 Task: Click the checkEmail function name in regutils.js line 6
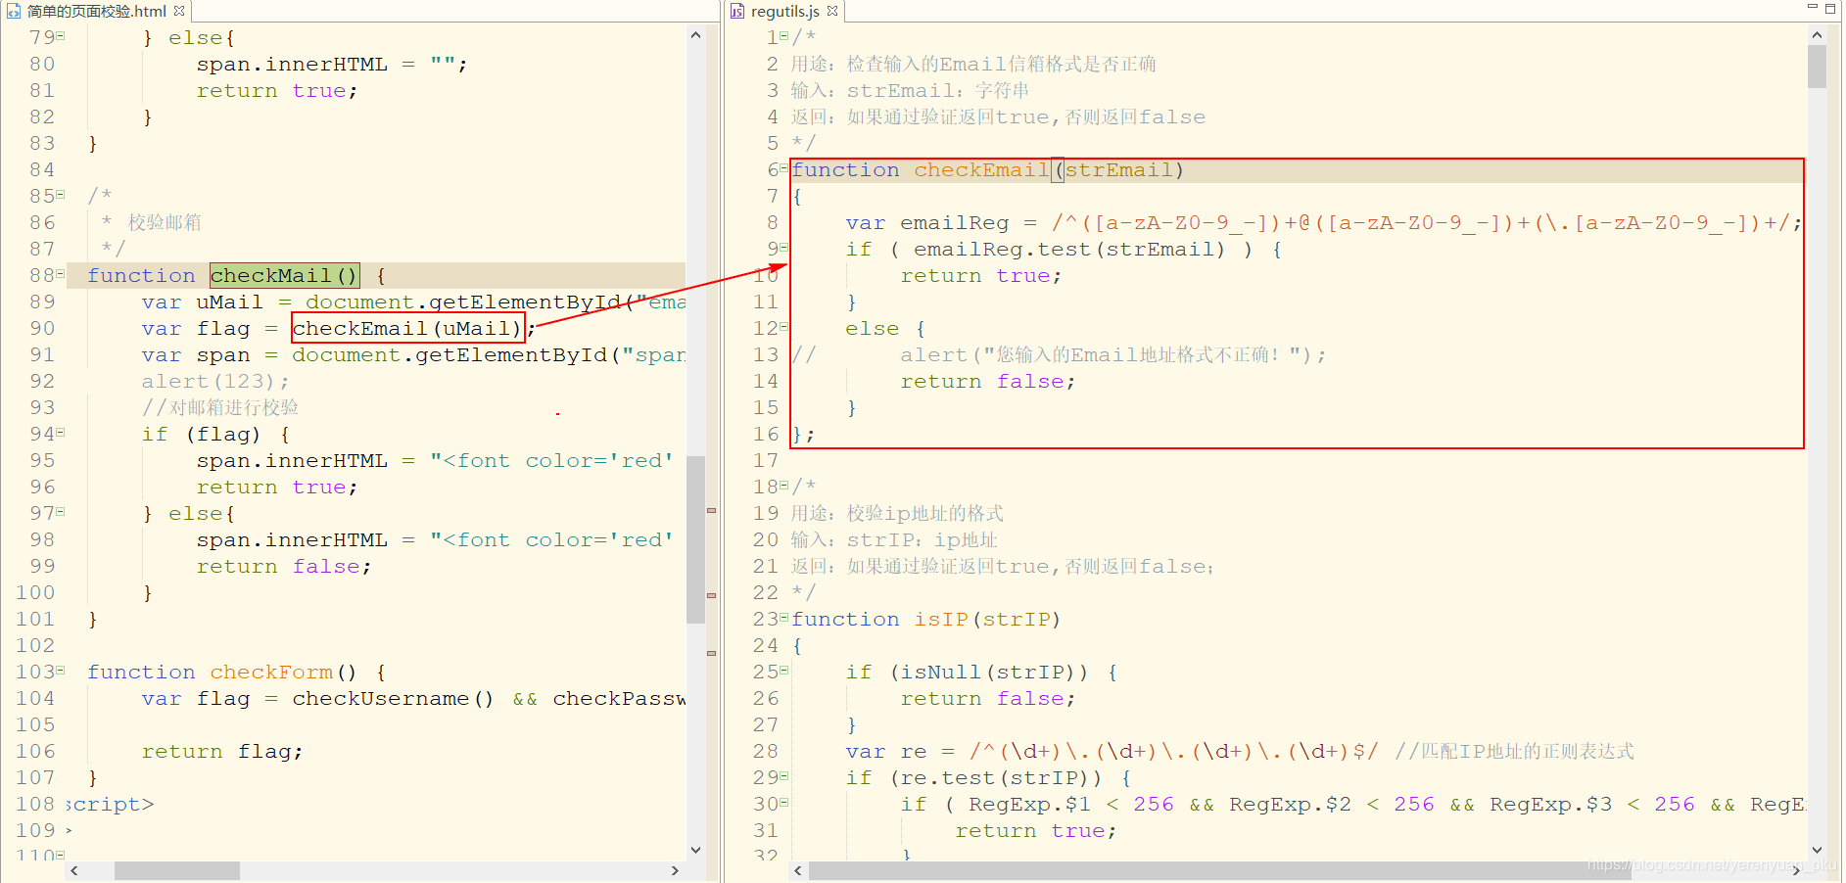tap(981, 169)
